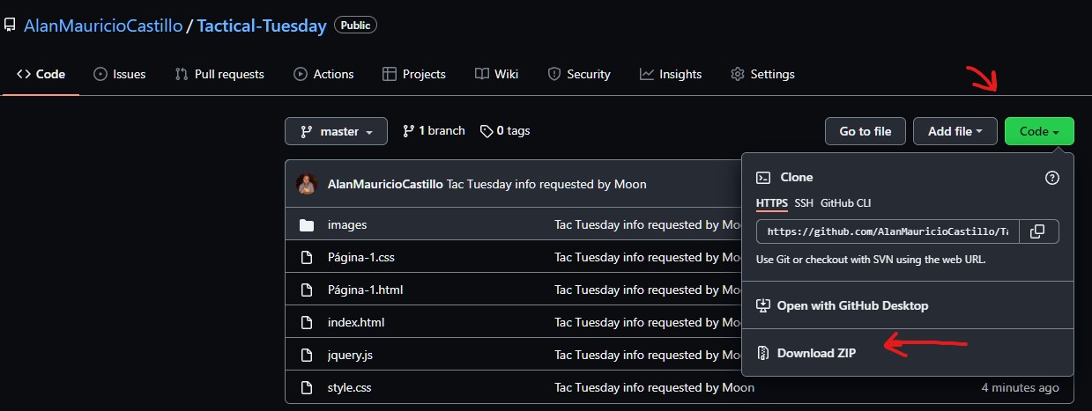Click the Public visibility badge
This screenshot has width=1092, height=411.
tap(355, 26)
